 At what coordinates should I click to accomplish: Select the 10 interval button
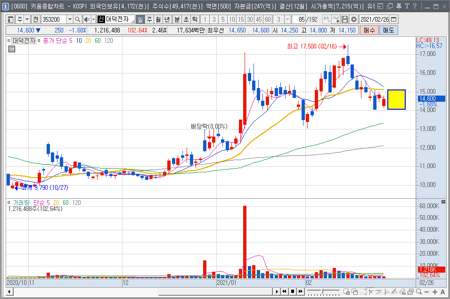pos(232,19)
